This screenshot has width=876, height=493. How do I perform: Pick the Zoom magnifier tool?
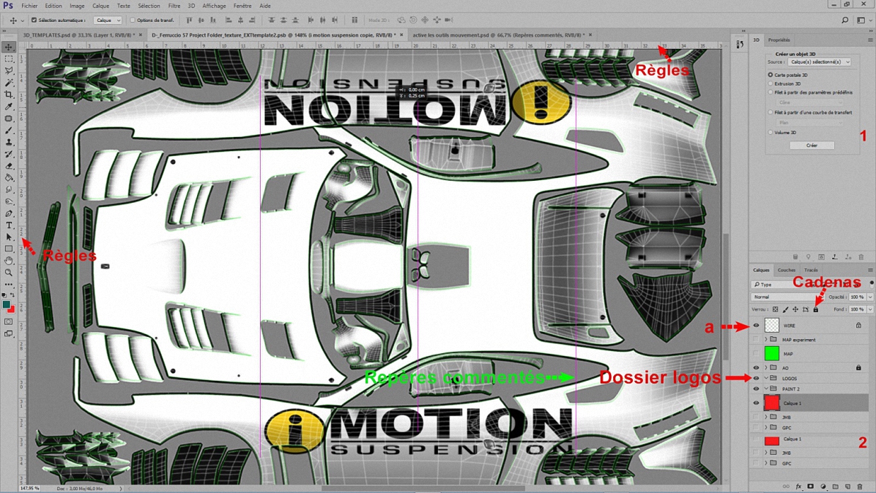point(9,273)
